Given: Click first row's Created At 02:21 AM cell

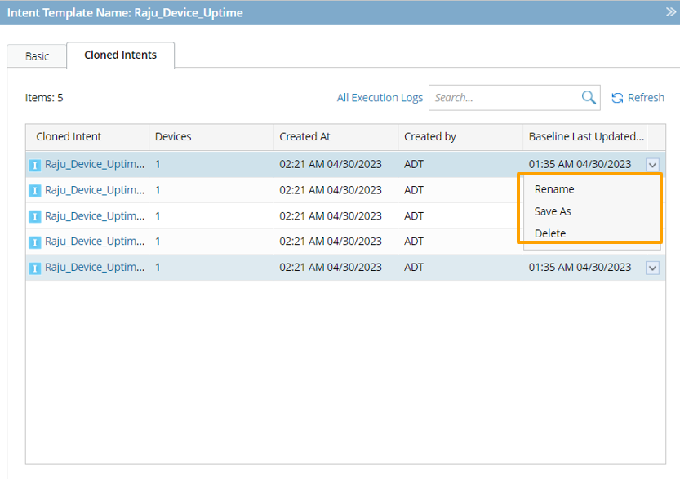Looking at the screenshot, I should [331, 164].
